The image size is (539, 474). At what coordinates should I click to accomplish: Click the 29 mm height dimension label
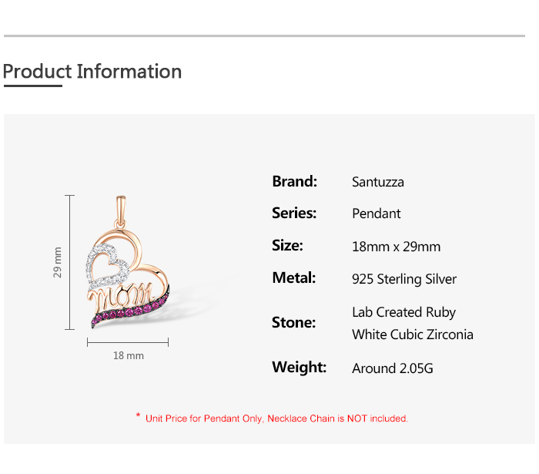[x=58, y=262]
